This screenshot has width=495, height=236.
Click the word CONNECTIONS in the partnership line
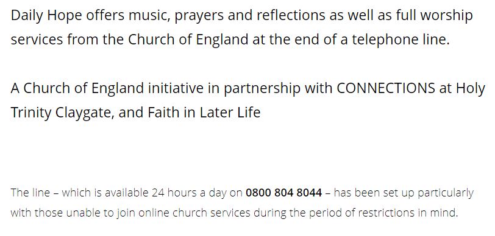[386, 88]
